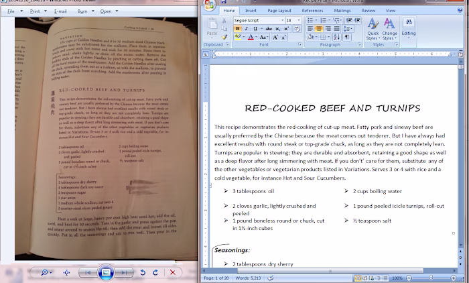Toggle Superscript formatting

click(x=286, y=29)
